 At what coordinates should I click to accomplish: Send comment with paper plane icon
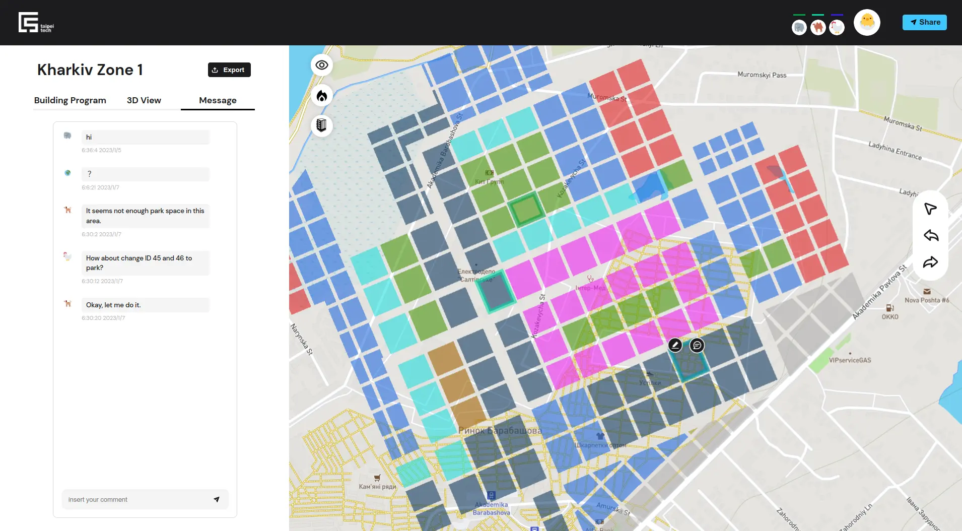pos(217,499)
